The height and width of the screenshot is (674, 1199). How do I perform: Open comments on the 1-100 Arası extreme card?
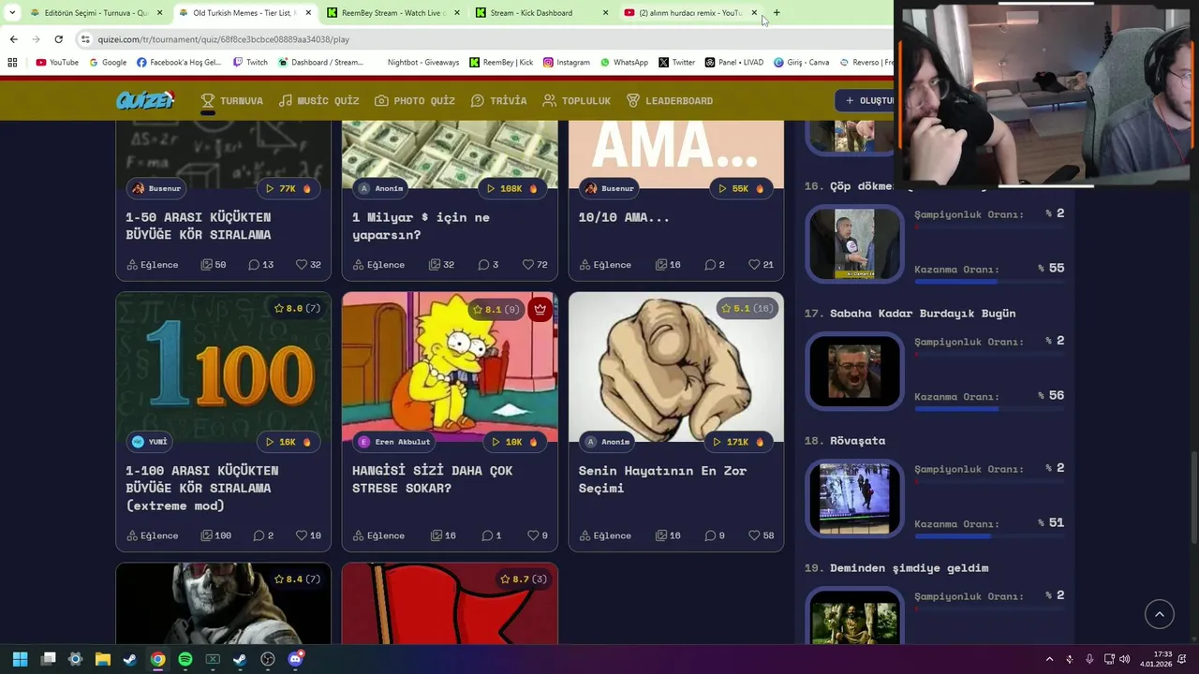point(261,535)
